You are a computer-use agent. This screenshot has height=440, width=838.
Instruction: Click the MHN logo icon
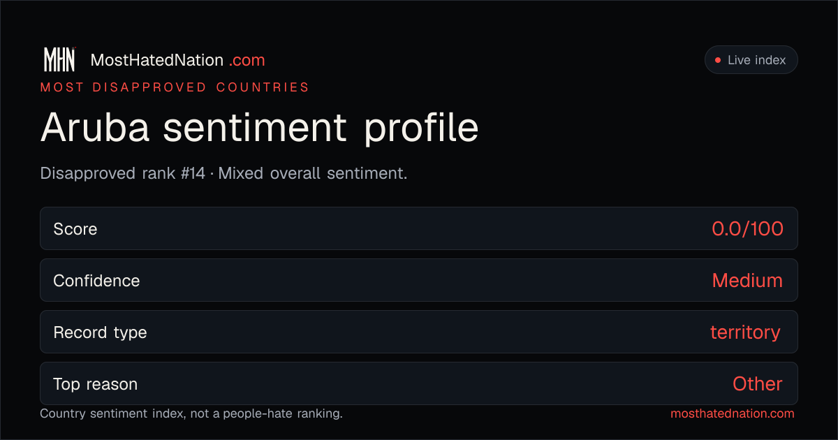coord(59,60)
